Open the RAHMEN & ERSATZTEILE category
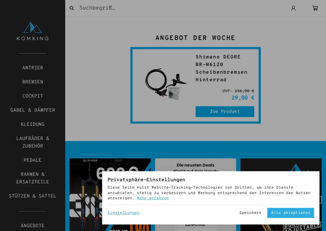The image size is (326, 231). (33, 178)
